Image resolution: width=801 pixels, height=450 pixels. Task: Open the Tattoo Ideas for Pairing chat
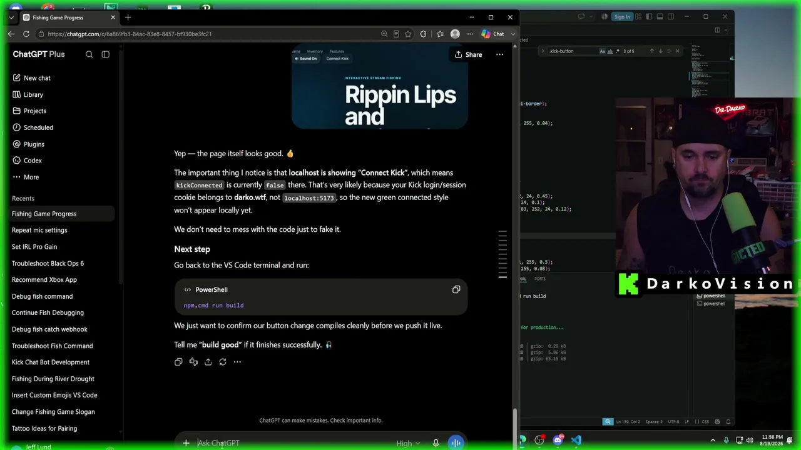tap(44, 428)
